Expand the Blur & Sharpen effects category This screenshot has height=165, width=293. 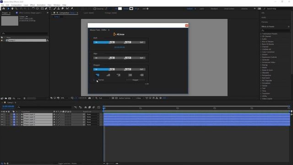point(261,42)
